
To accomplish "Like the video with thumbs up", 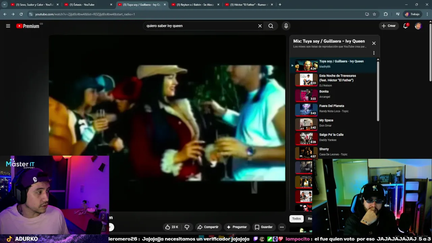I will tap(171, 227).
